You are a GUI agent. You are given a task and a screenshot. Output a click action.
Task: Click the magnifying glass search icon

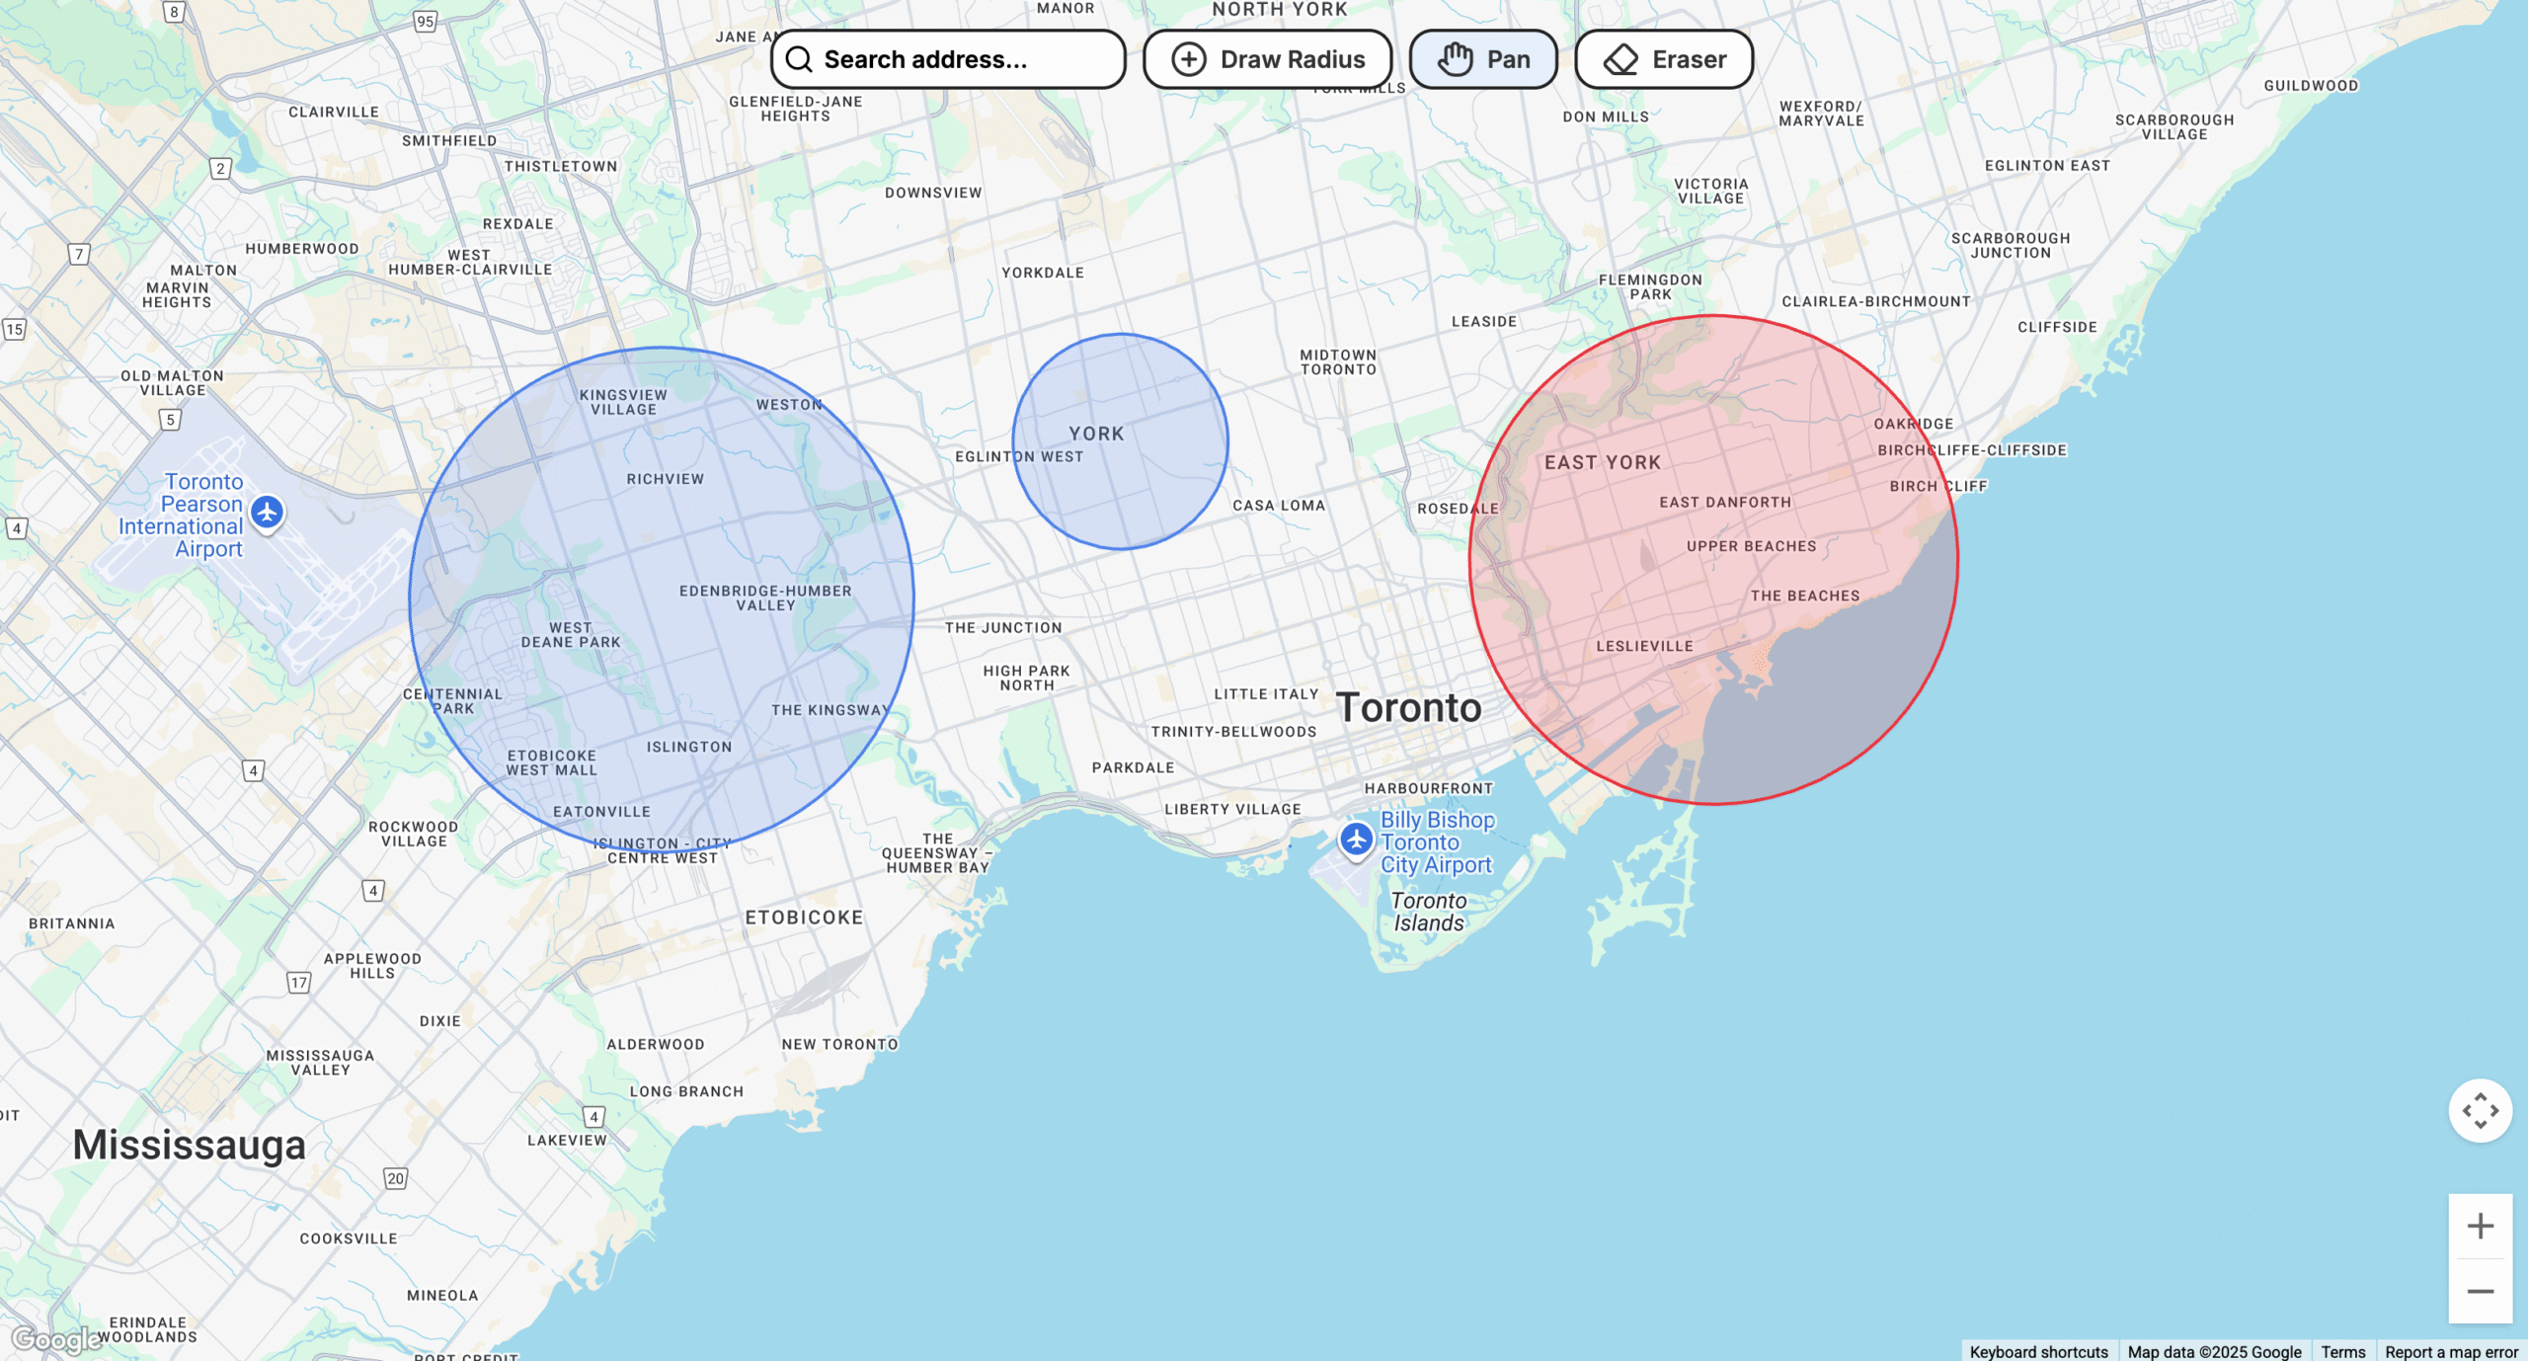[798, 59]
